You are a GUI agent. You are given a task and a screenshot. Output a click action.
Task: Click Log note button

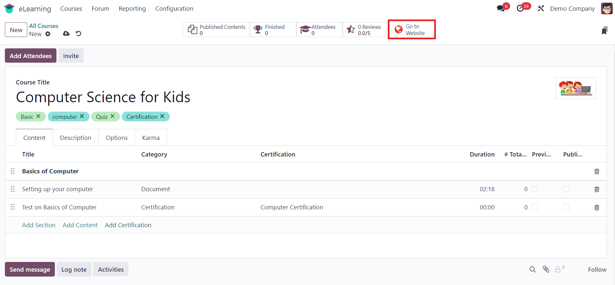pos(74,269)
